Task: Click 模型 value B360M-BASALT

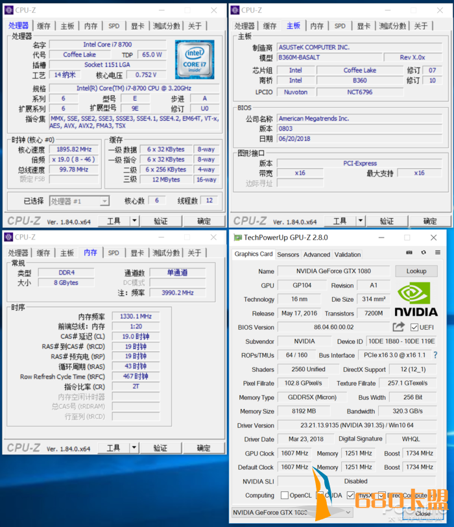Action: [x=329, y=58]
